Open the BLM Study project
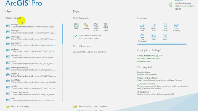The height and width of the screenshot is (111, 198). 31,81
